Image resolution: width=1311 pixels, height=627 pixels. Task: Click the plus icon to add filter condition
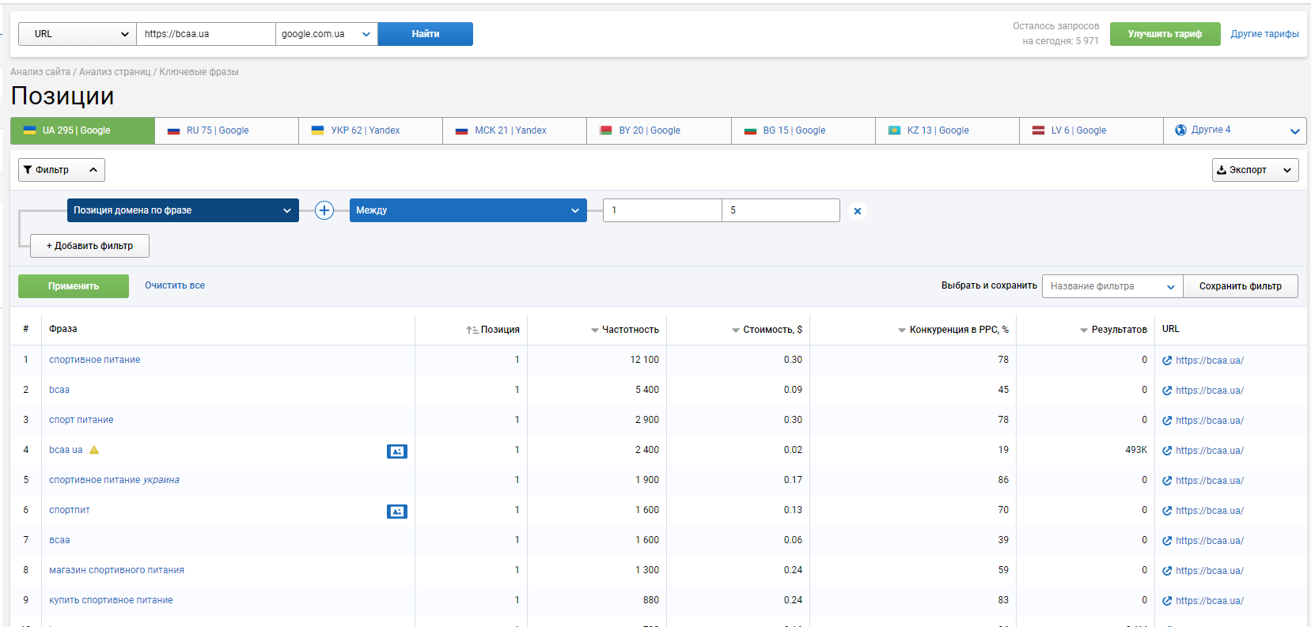click(324, 210)
